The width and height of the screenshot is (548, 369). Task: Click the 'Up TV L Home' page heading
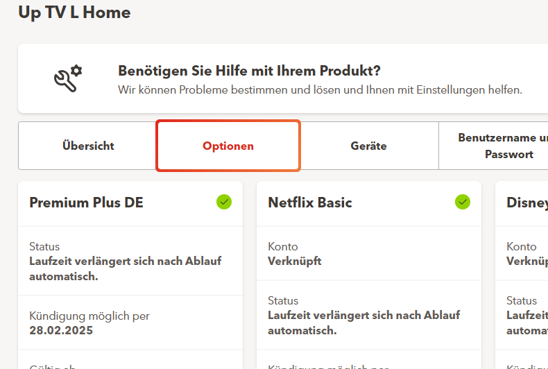74,12
